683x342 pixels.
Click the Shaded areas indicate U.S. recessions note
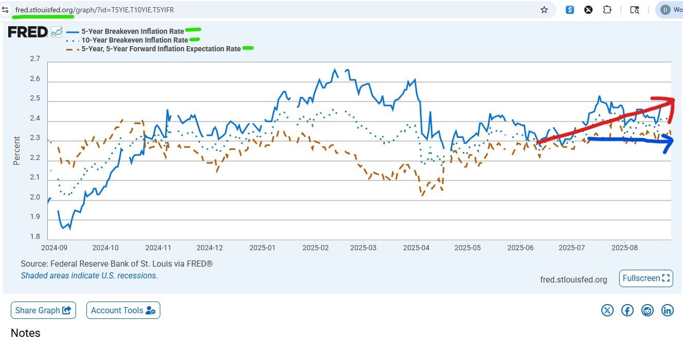click(89, 275)
